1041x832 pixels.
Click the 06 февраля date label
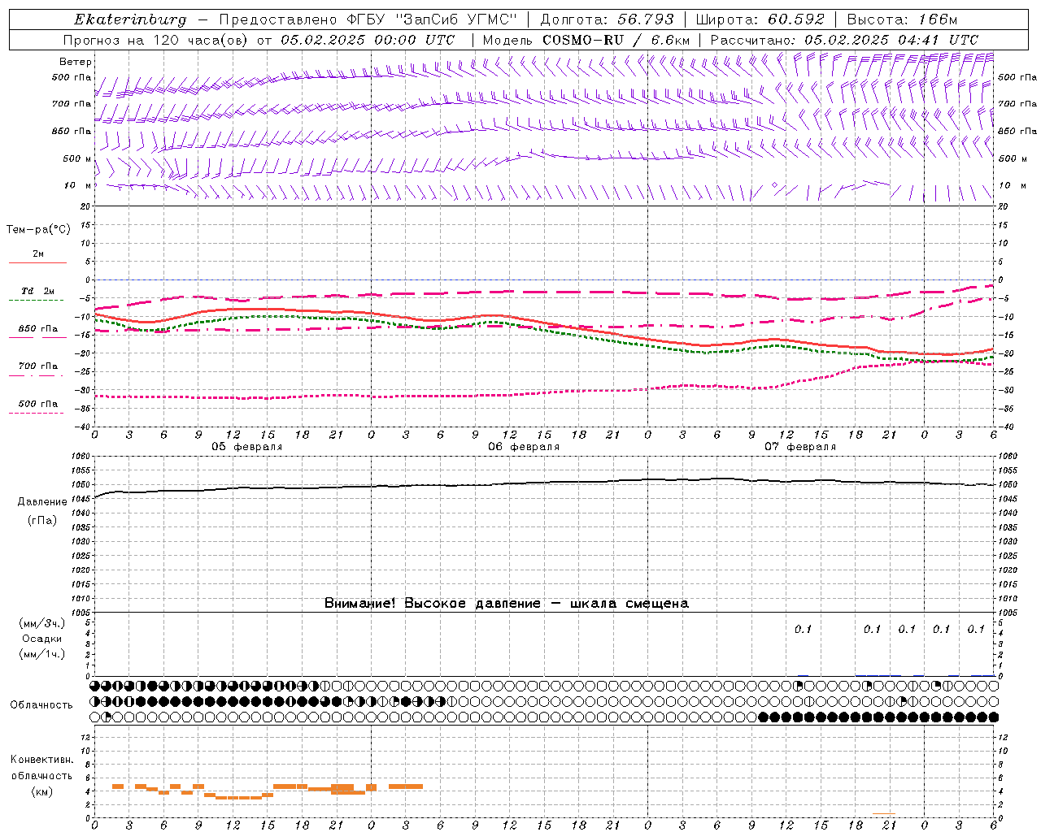(524, 447)
